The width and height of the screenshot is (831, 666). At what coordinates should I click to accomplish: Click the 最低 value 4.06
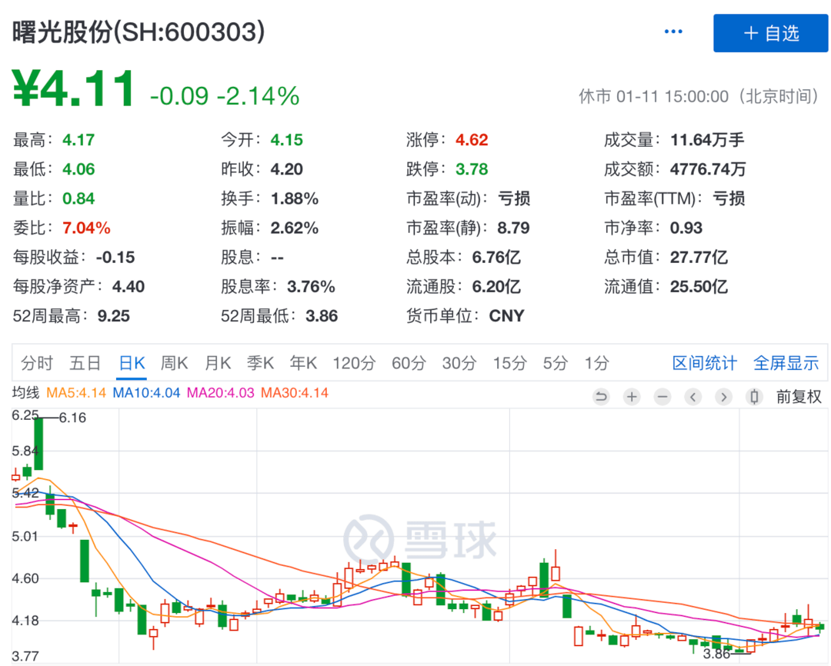coord(78,169)
